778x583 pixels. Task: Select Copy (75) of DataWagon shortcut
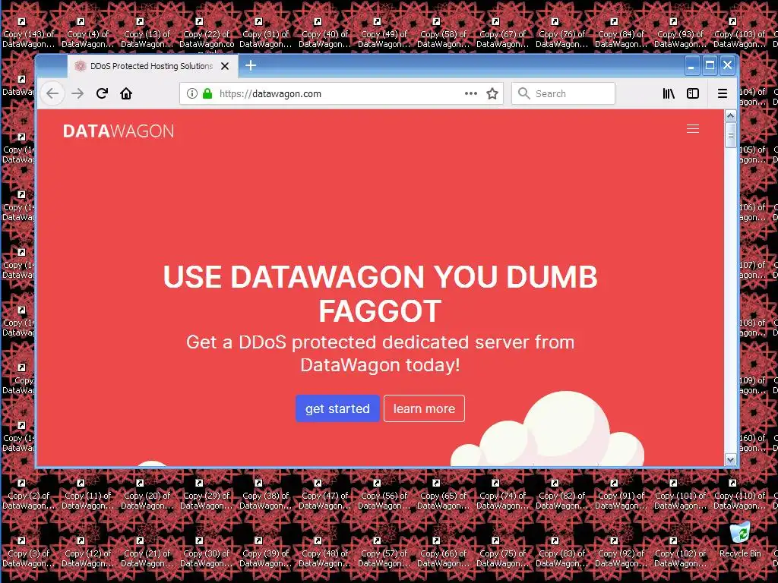(503, 552)
